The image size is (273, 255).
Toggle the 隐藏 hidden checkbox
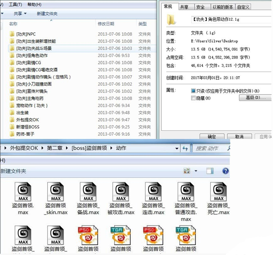click(193, 98)
